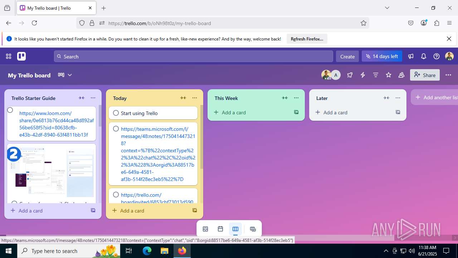Create card from template in Today list
This screenshot has width=458, height=258.
pyautogui.click(x=195, y=210)
